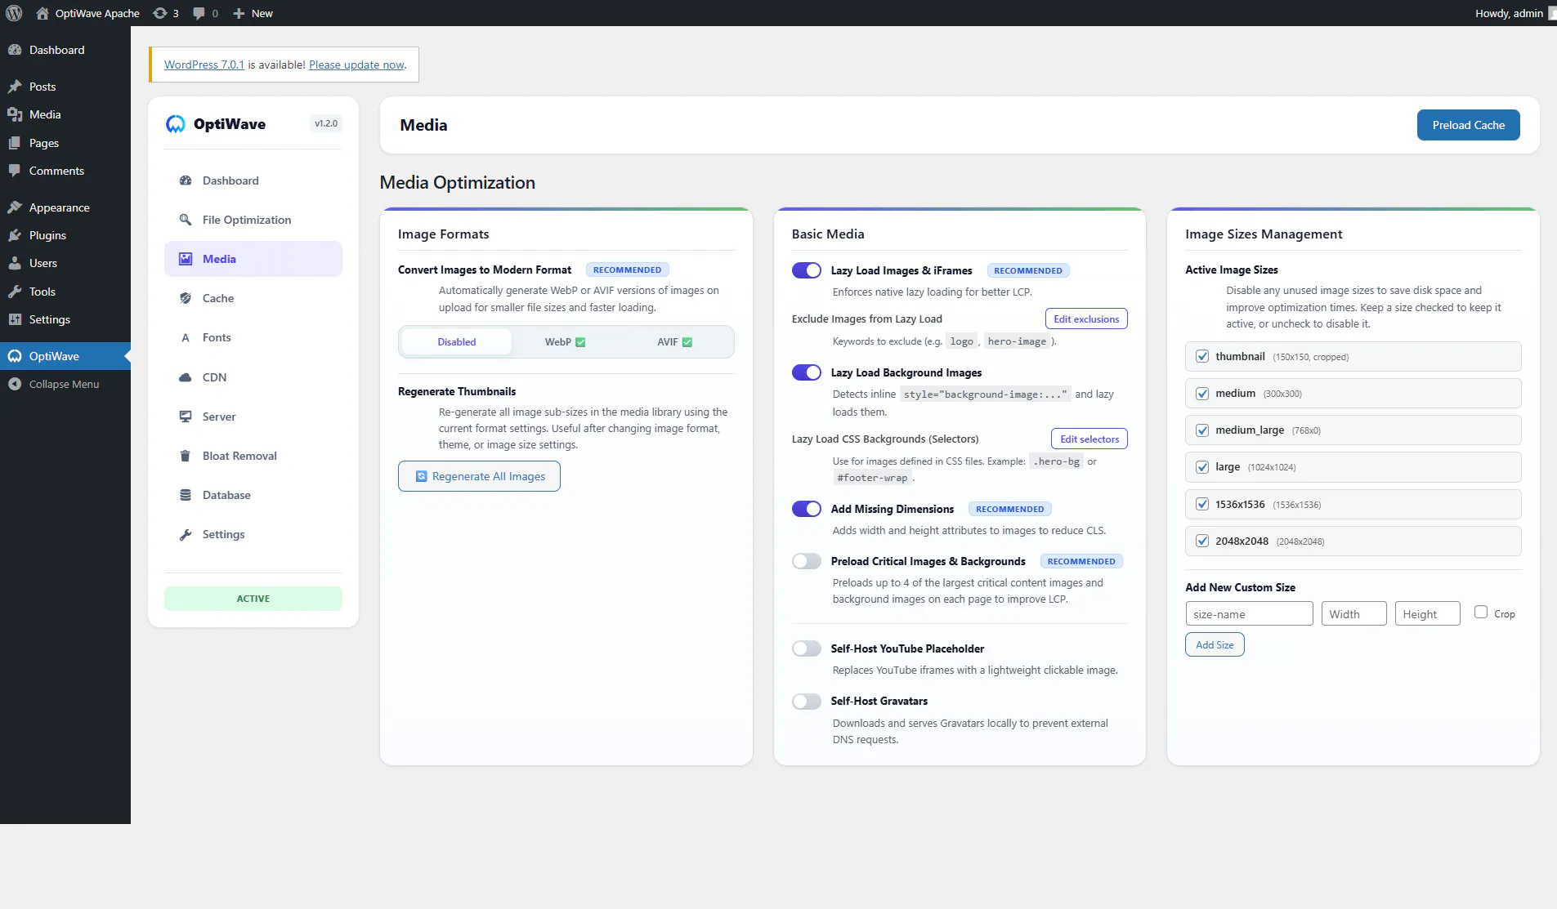Open the Appearance menu in the WP sidebar

[65, 207]
